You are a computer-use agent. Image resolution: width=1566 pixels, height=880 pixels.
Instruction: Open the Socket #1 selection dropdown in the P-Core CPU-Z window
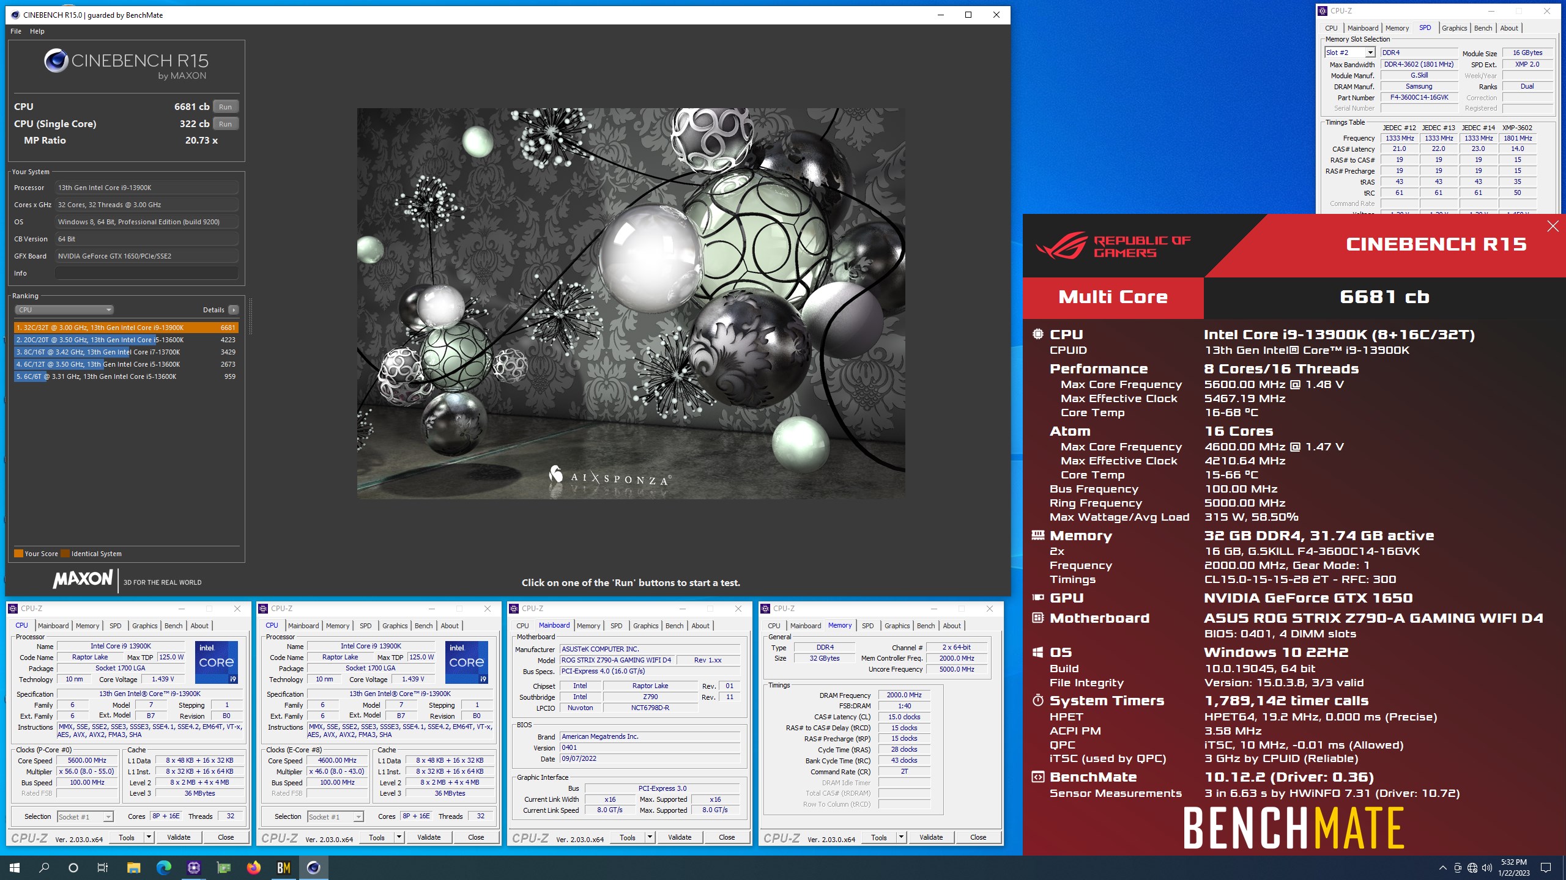point(85,817)
